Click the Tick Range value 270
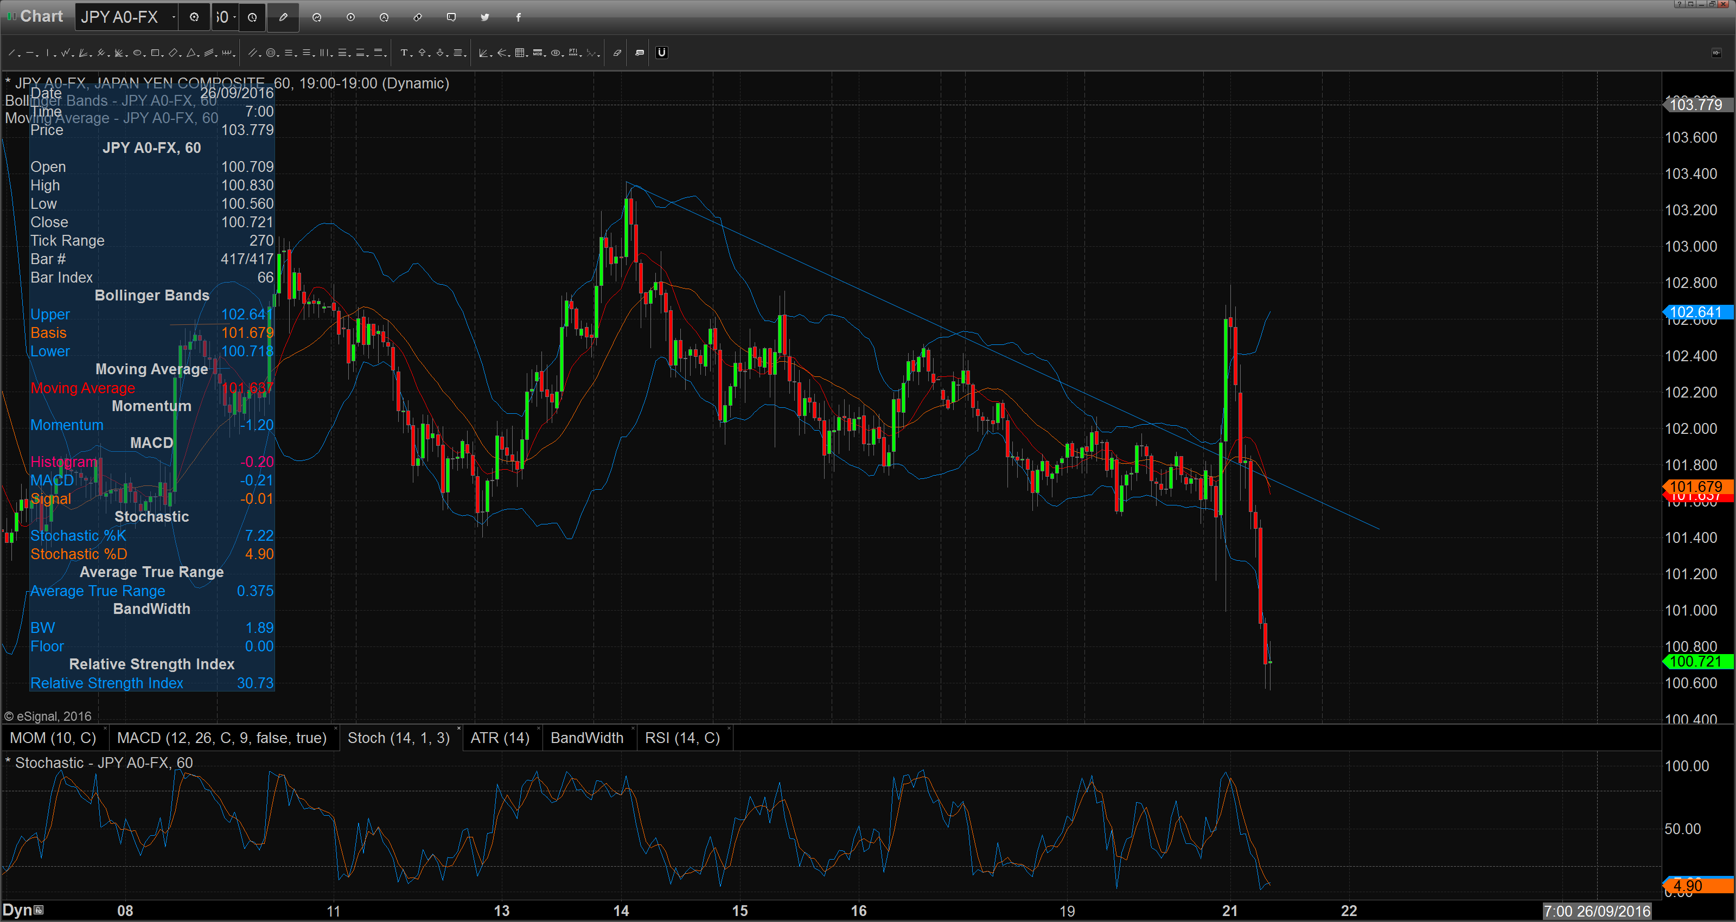 click(261, 241)
